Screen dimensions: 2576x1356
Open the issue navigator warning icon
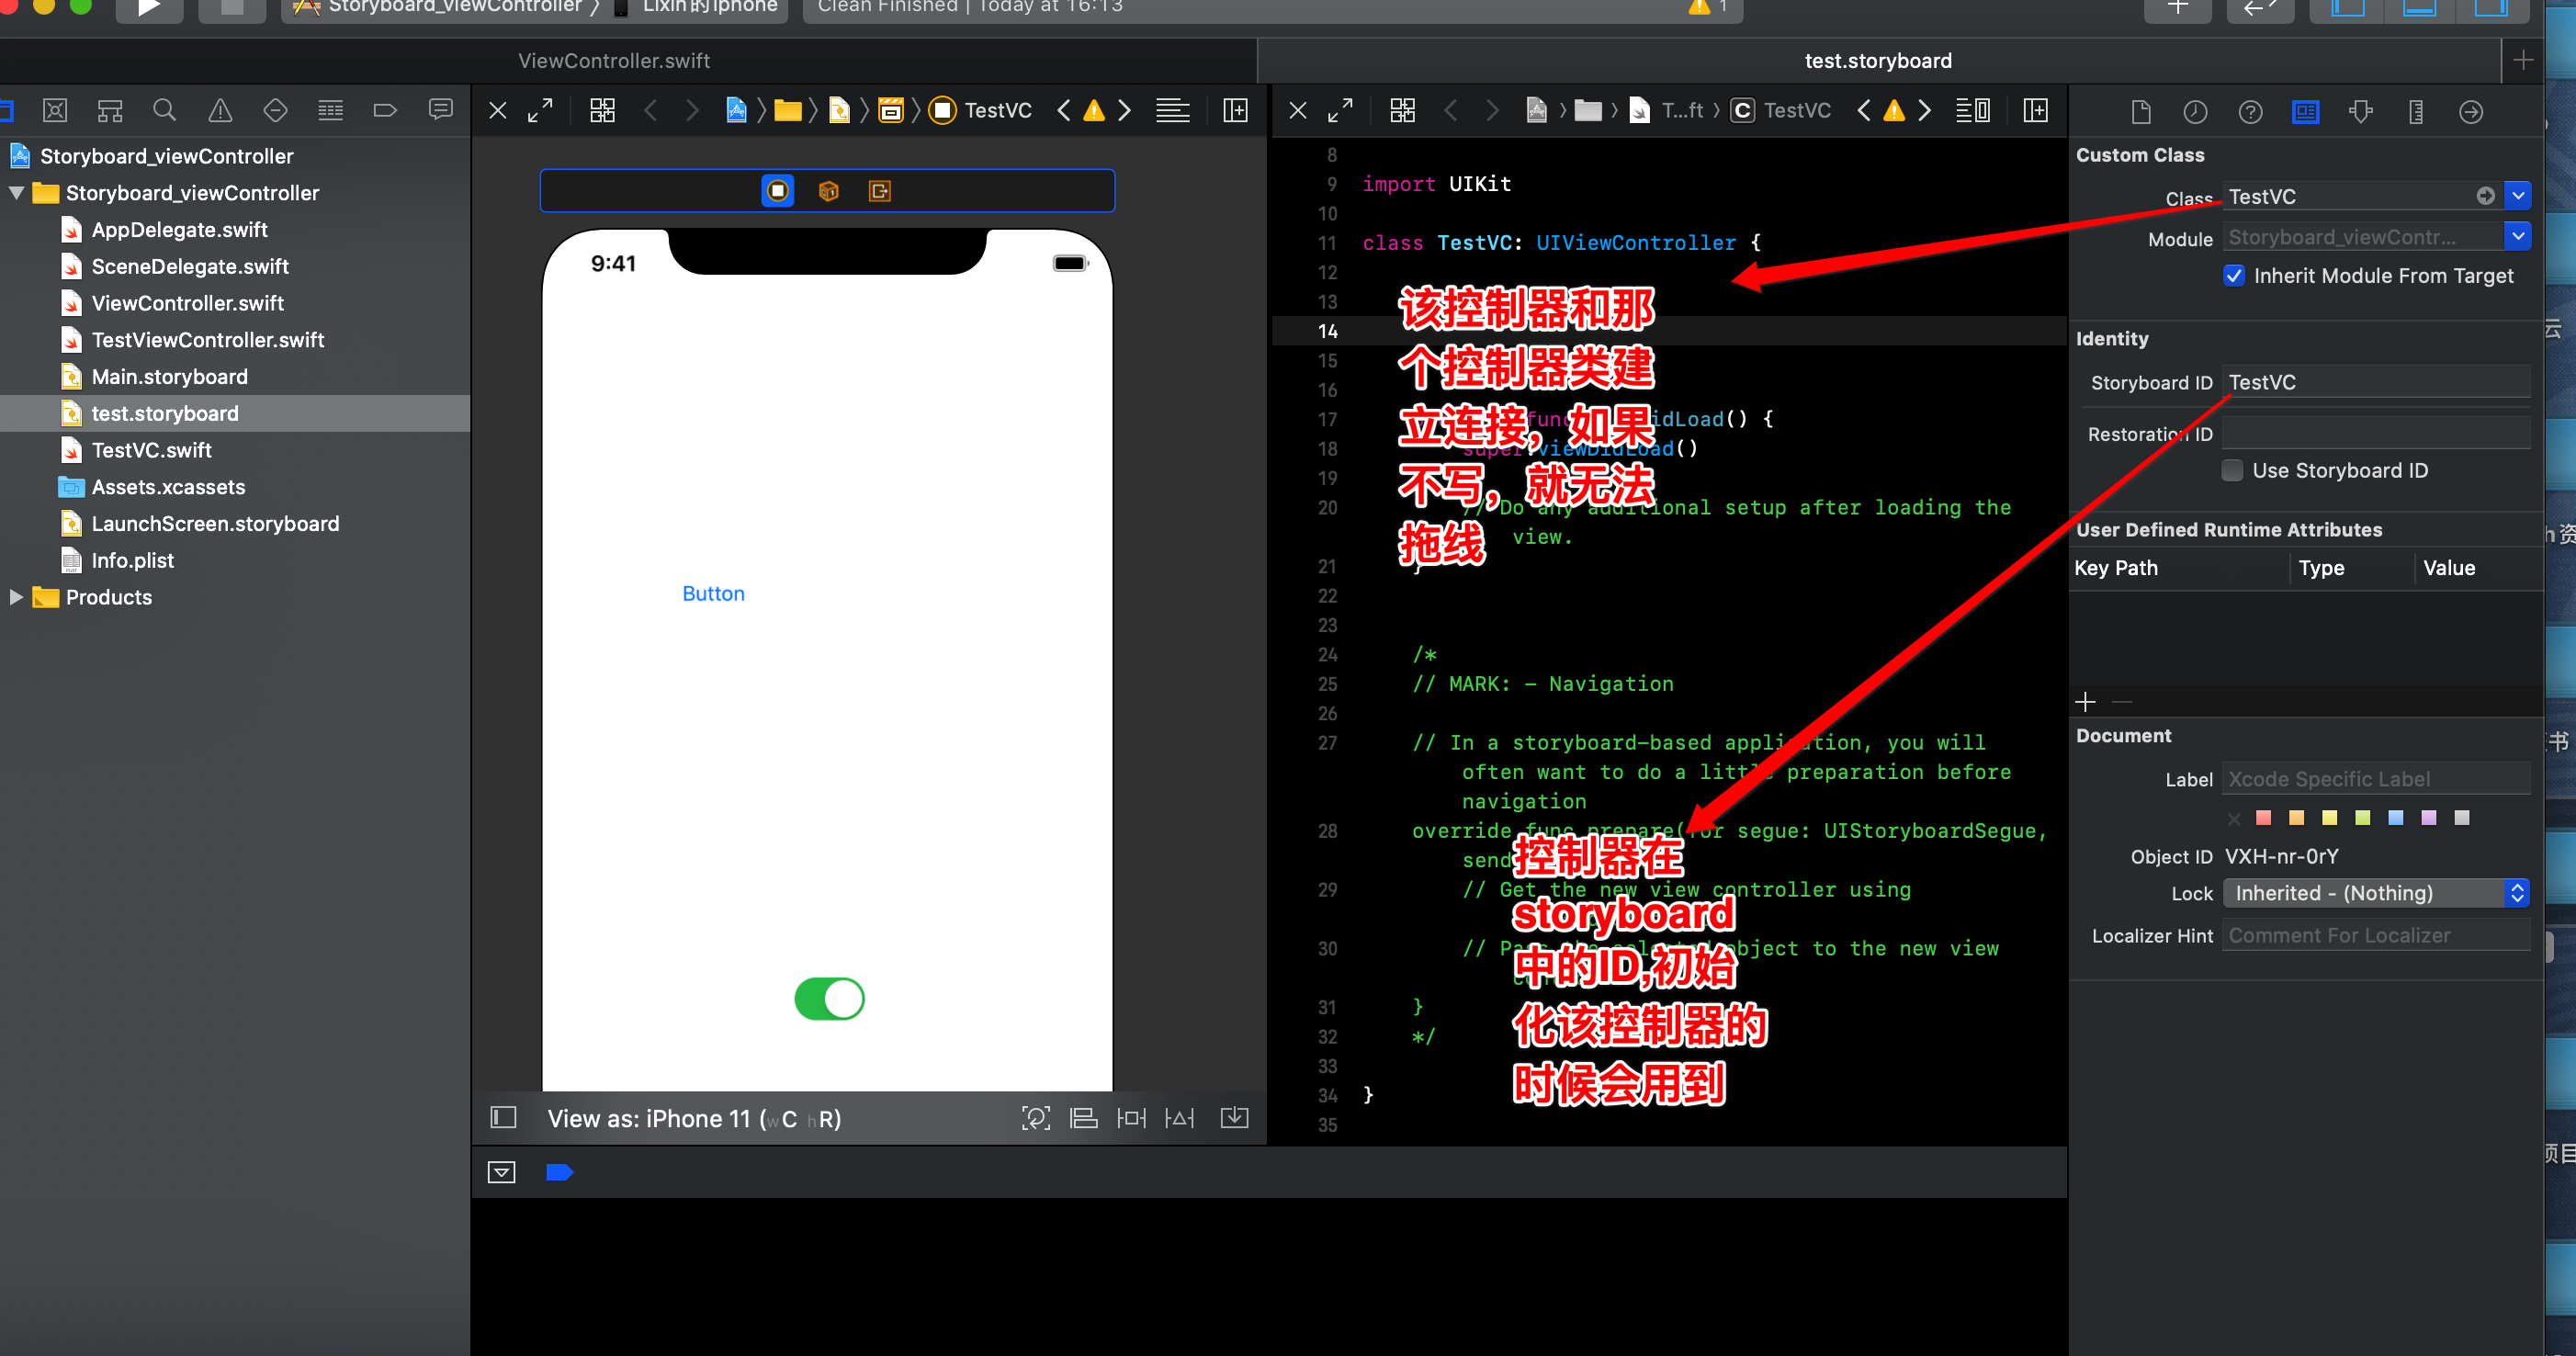tap(220, 110)
